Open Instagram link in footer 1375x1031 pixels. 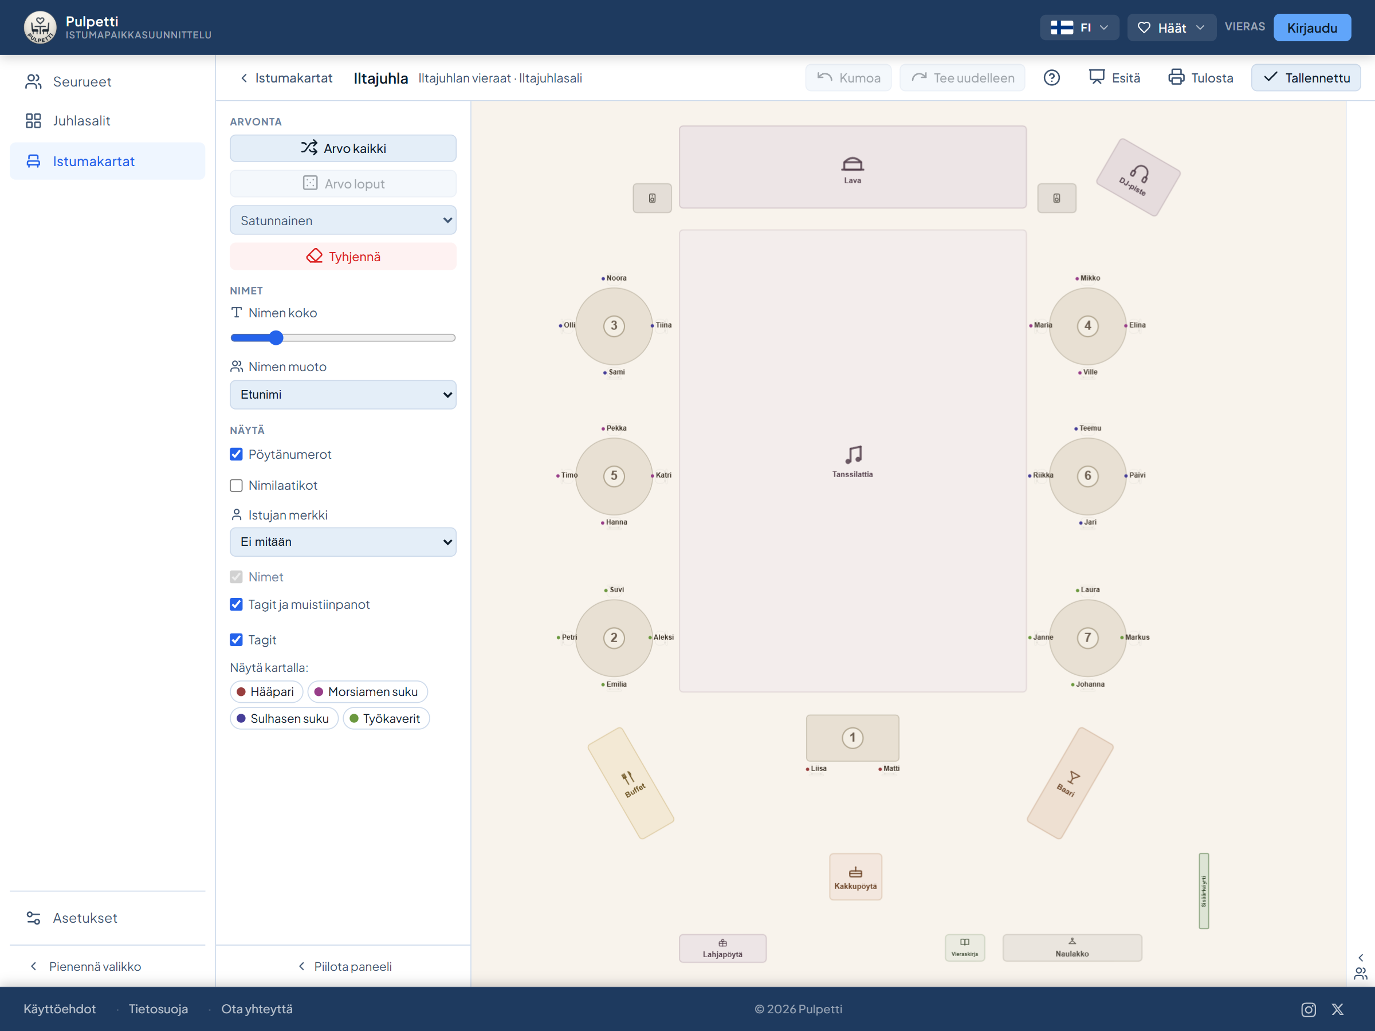pyautogui.click(x=1309, y=1010)
